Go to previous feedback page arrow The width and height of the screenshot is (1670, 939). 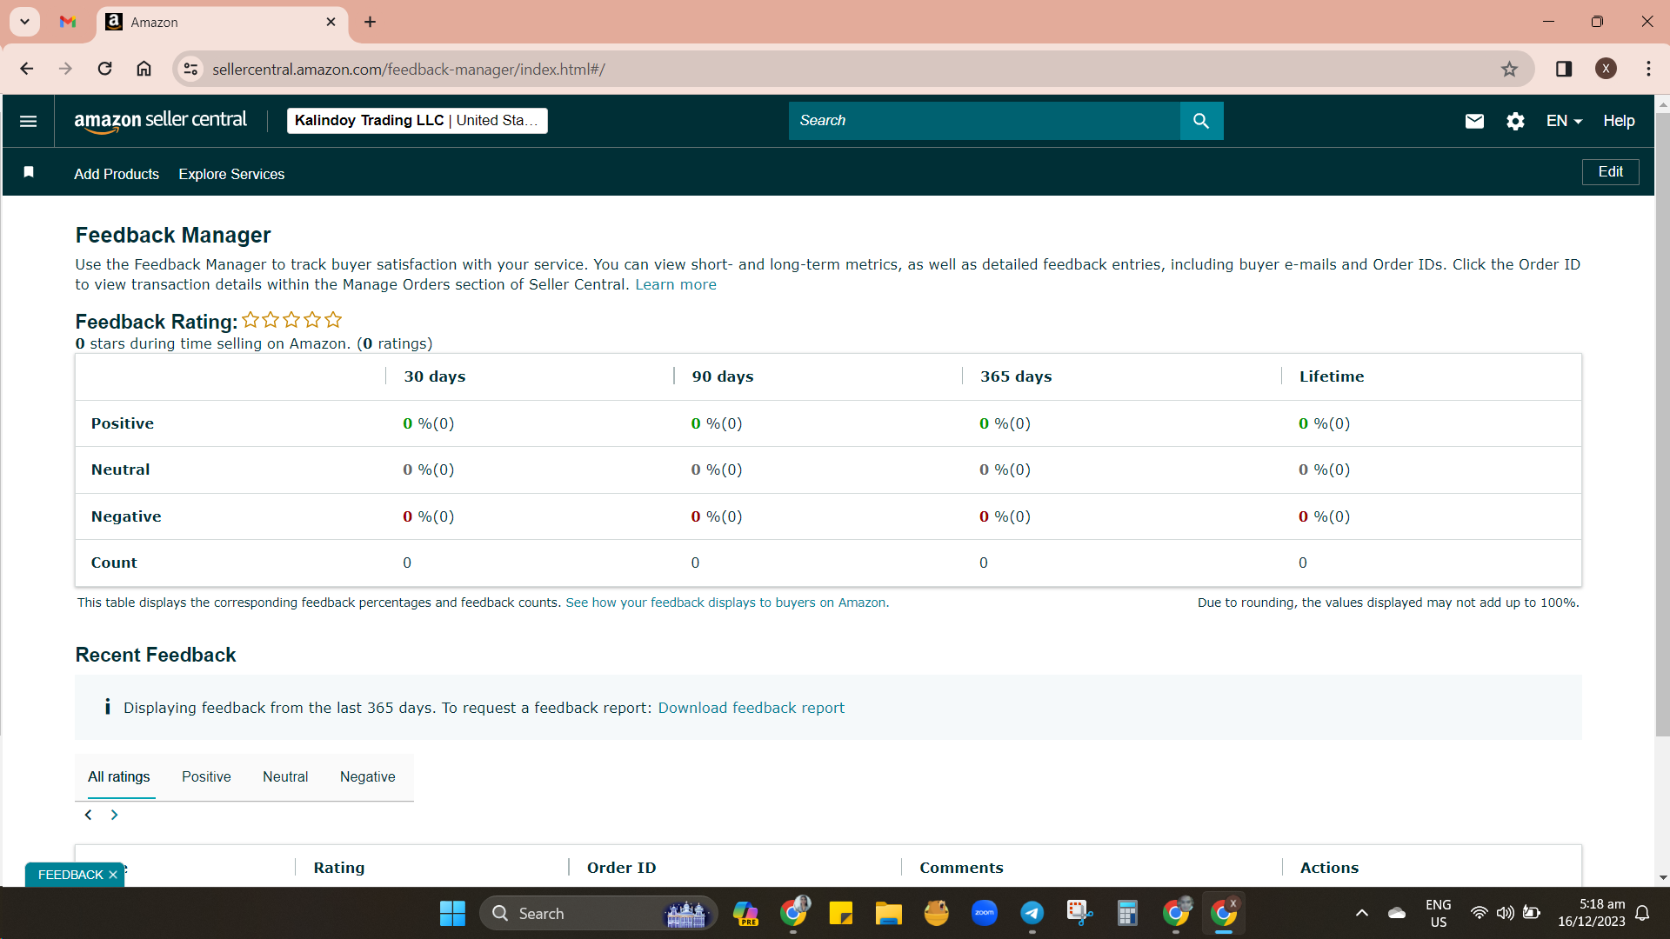click(x=88, y=815)
